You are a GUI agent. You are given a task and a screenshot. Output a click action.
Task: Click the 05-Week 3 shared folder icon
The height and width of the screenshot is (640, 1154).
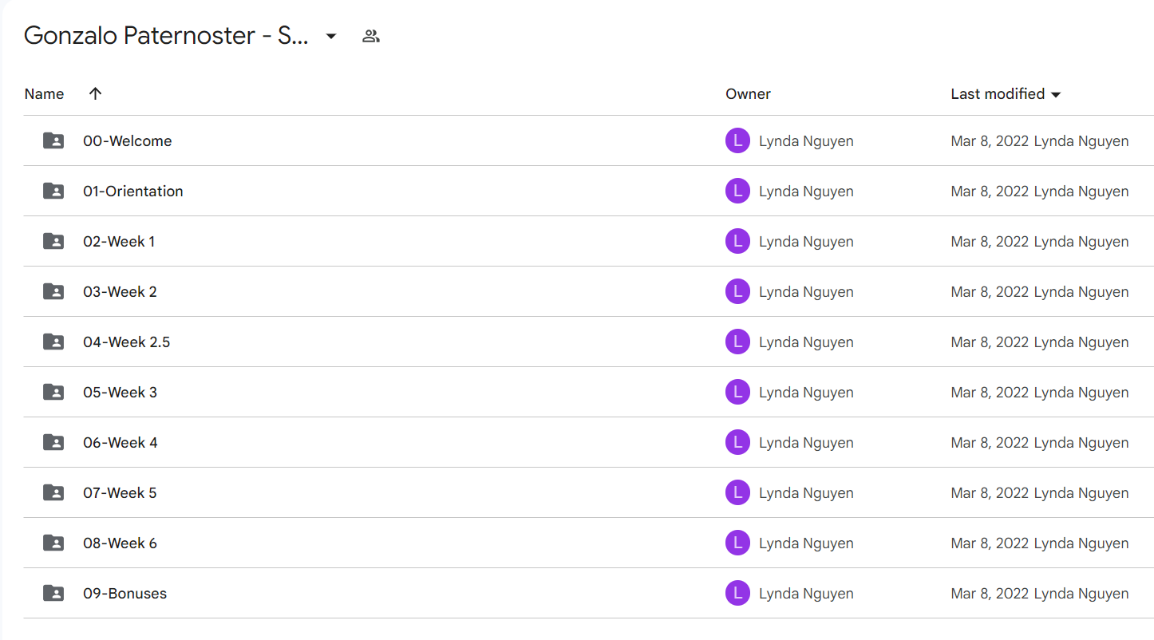(53, 392)
